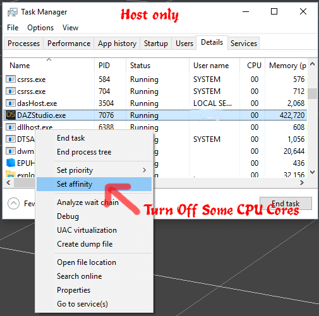Switch to the App history tab
319x316 pixels.
117,44
